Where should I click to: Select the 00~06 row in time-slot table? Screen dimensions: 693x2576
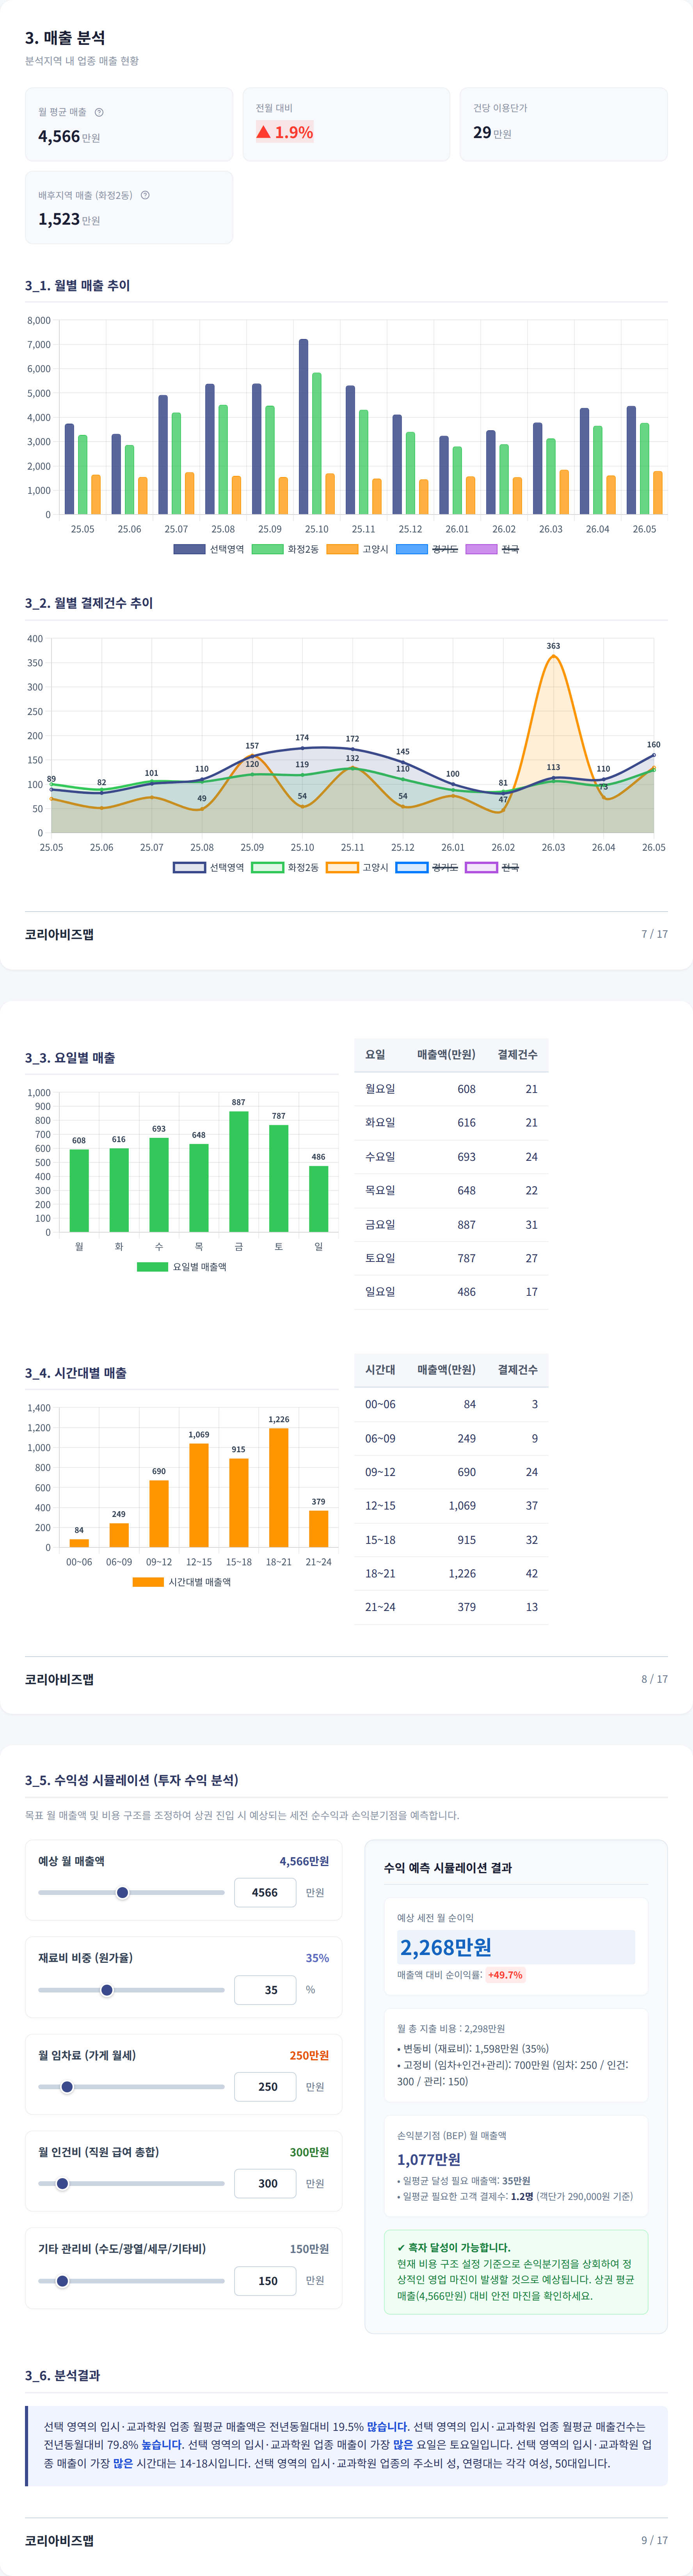[x=451, y=1404]
